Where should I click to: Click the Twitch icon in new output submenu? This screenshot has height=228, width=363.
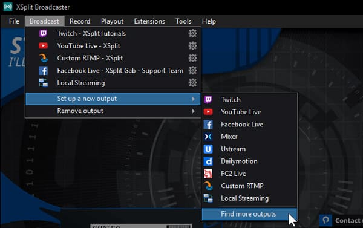pos(208,100)
